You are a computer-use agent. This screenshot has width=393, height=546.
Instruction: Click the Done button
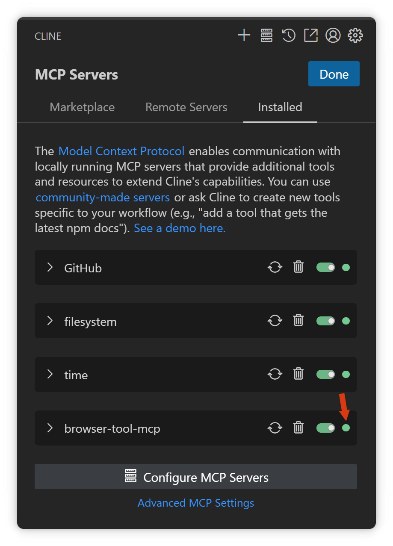(334, 74)
